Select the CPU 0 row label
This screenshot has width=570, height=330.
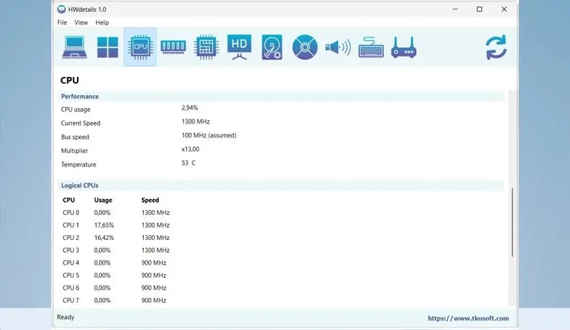pos(71,213)
